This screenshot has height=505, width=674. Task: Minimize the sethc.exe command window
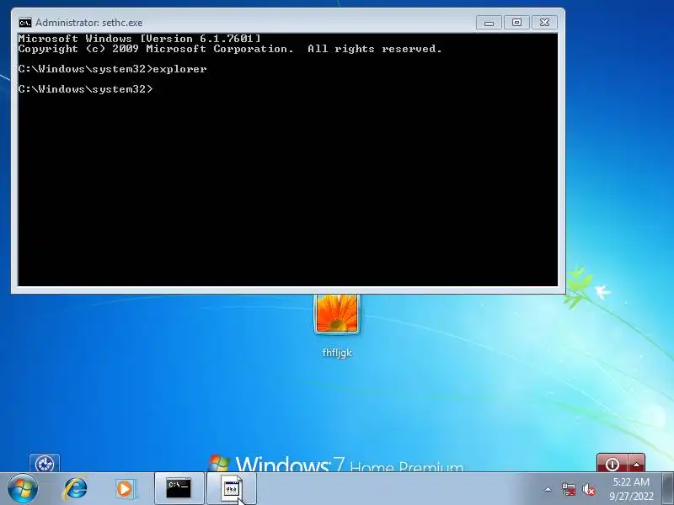click(489, 23)
